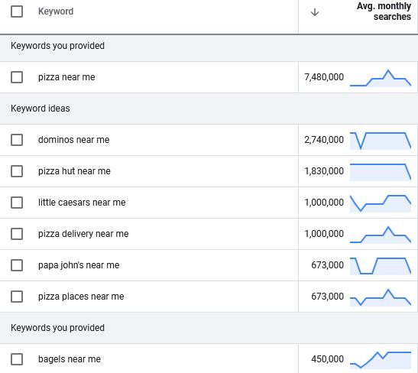Click the 450,000 search volume value
418x373 pixels.
(328, 359)
